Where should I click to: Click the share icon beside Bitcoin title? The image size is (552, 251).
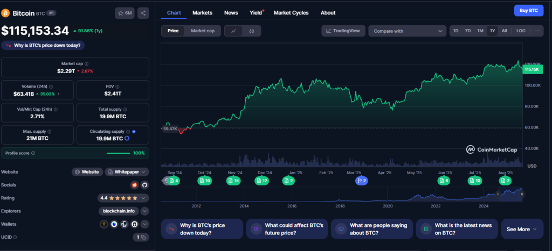tap(143, 13)
